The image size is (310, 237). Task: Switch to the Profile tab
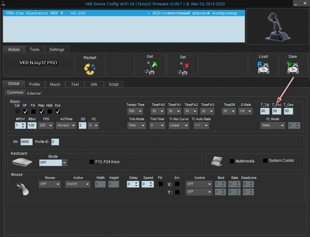34,84
